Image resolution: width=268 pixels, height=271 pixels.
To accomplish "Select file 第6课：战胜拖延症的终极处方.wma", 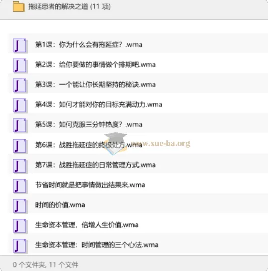I will [x=89, y=145].
